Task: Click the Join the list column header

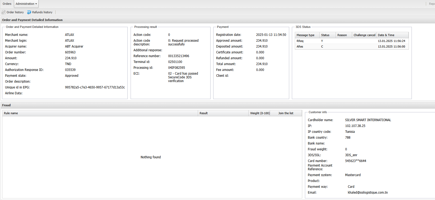Action: pyautogui.click(x=286, y=113)
